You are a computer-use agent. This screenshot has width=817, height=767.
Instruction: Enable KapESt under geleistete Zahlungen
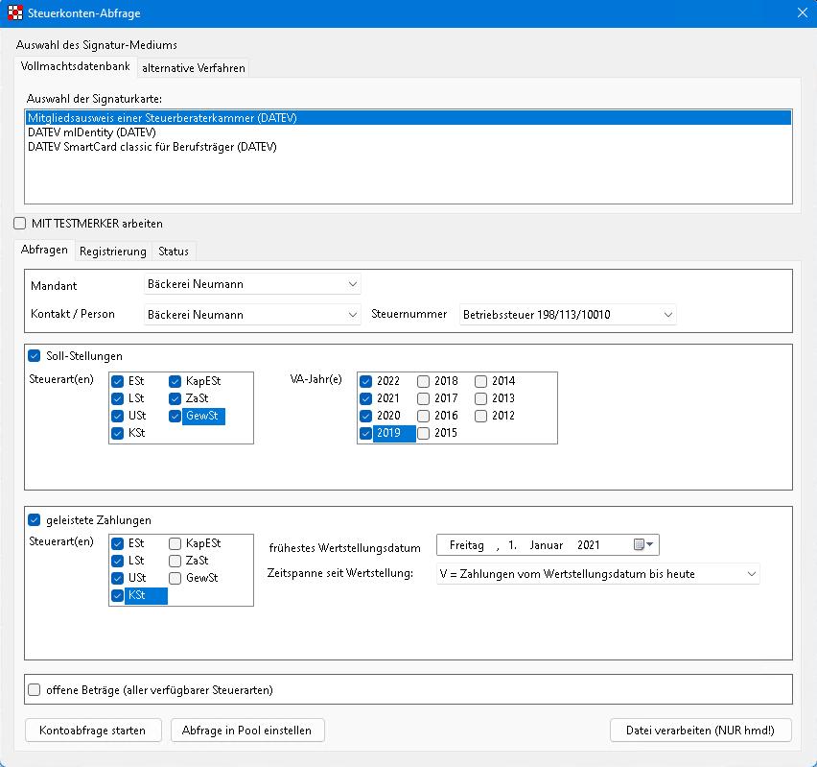click(175, 543)
